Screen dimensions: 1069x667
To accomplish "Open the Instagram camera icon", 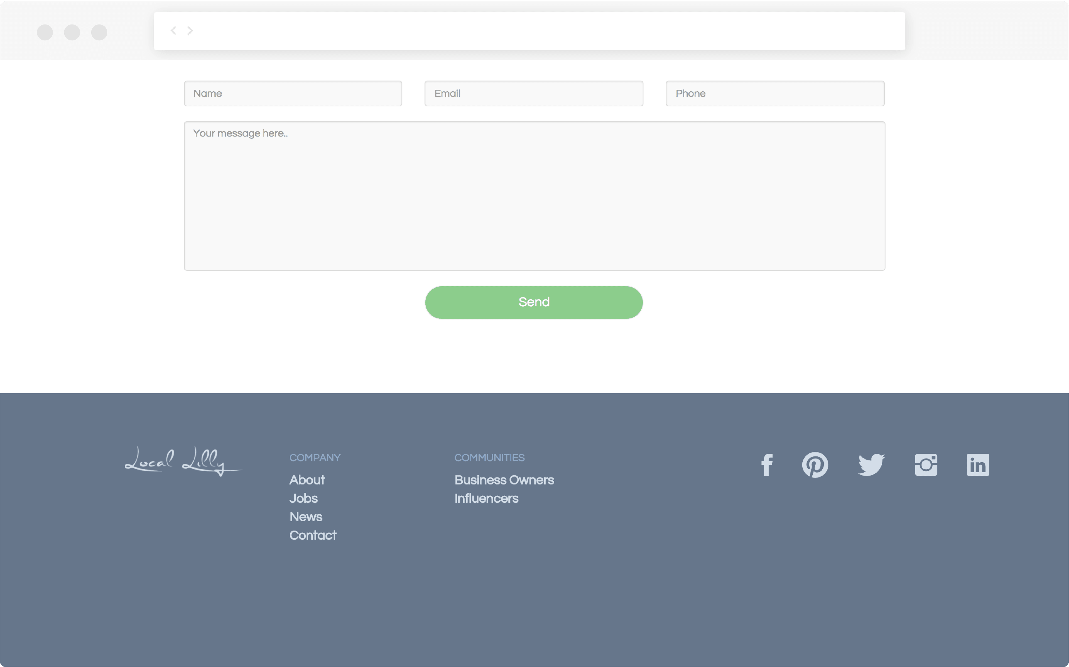I will (926, 465).
